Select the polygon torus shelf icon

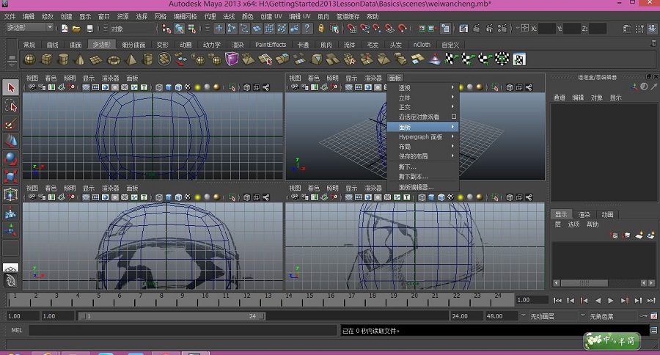114,59
